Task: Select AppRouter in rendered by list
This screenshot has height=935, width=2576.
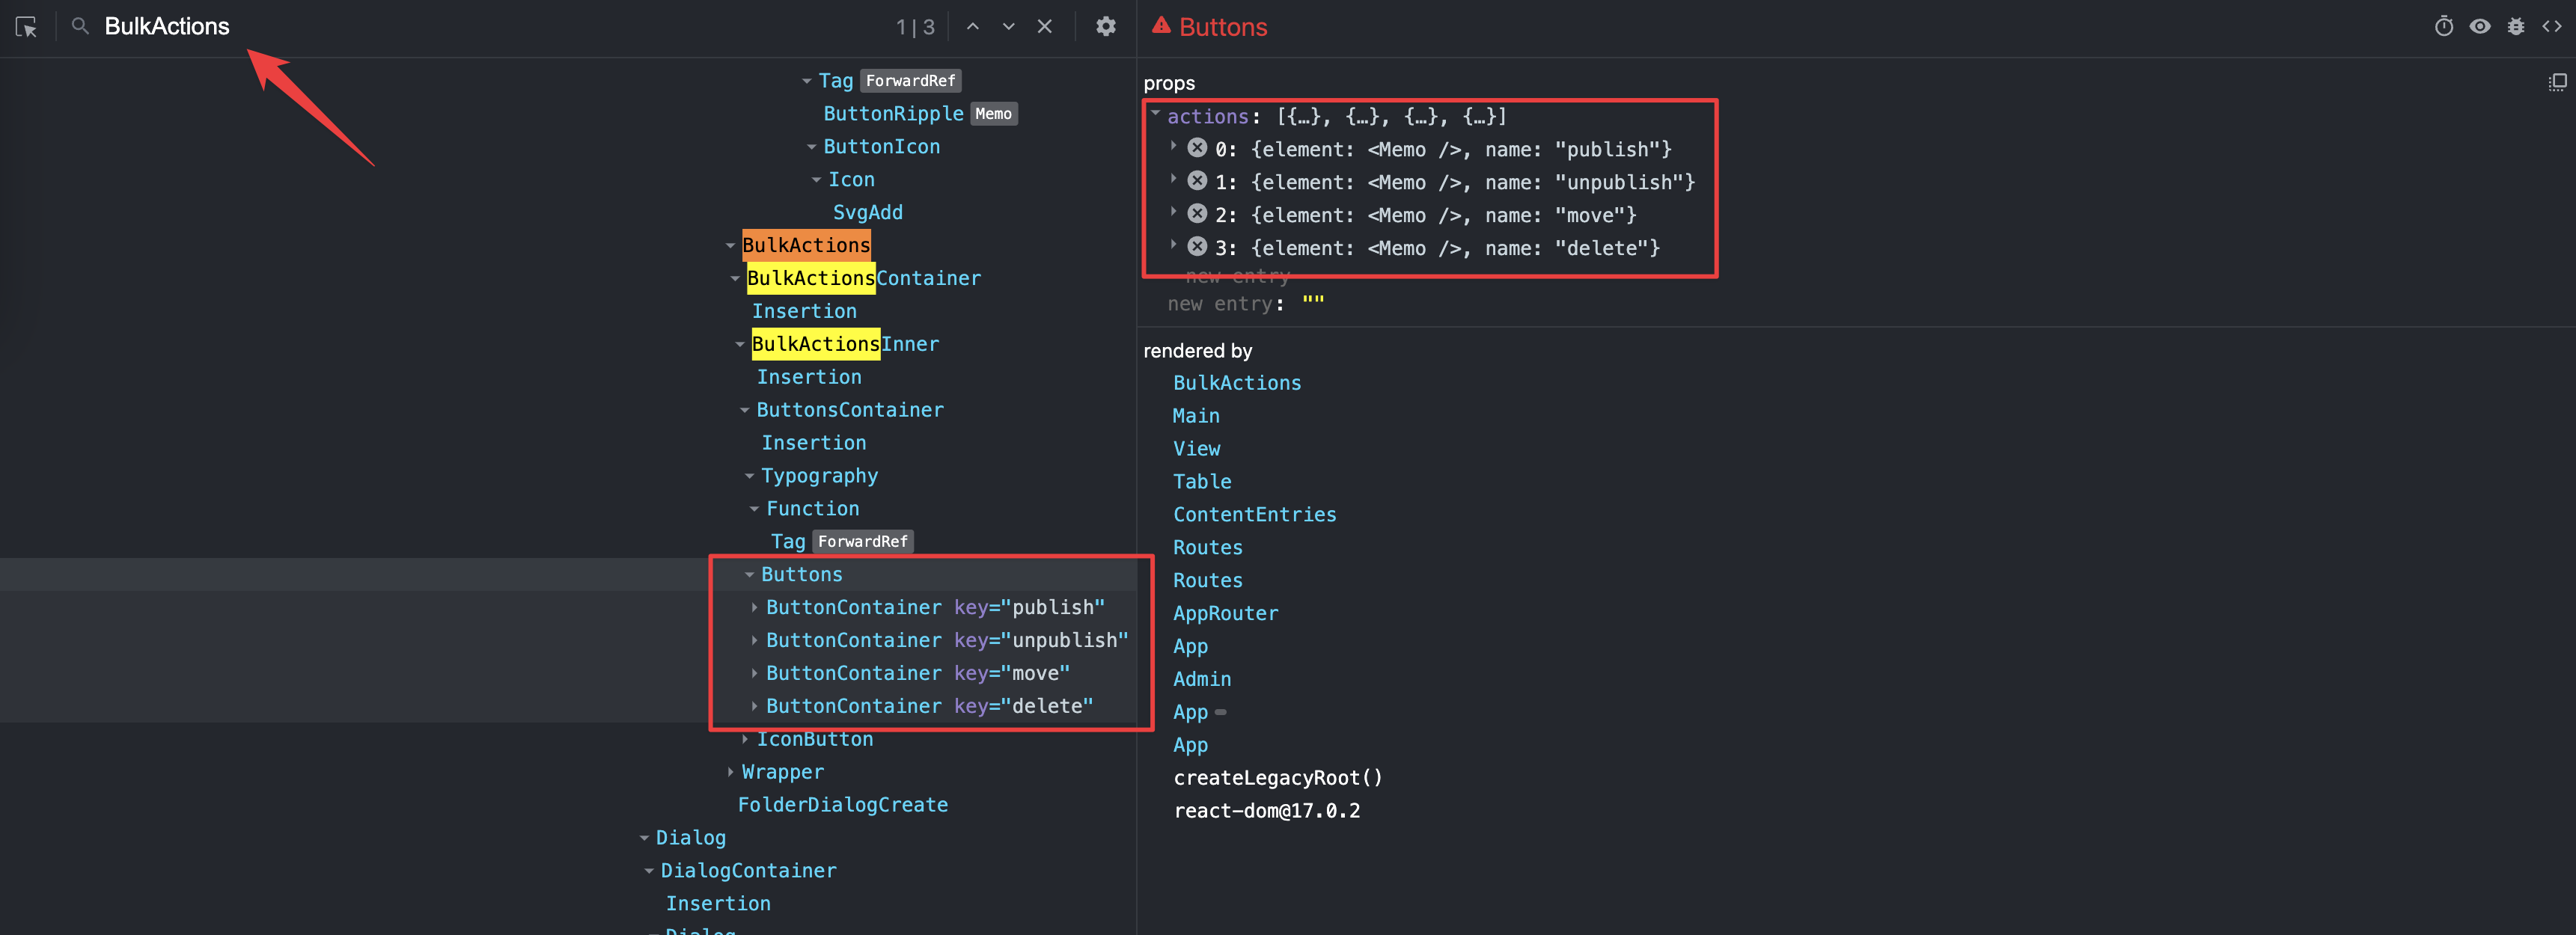Action: (1226, 613)
